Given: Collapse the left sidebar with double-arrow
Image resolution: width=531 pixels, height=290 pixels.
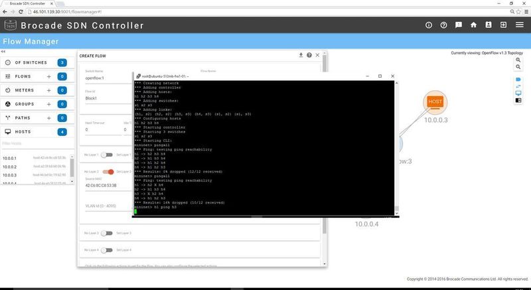Looking at the screenshot, I should [x=3, y=52].
